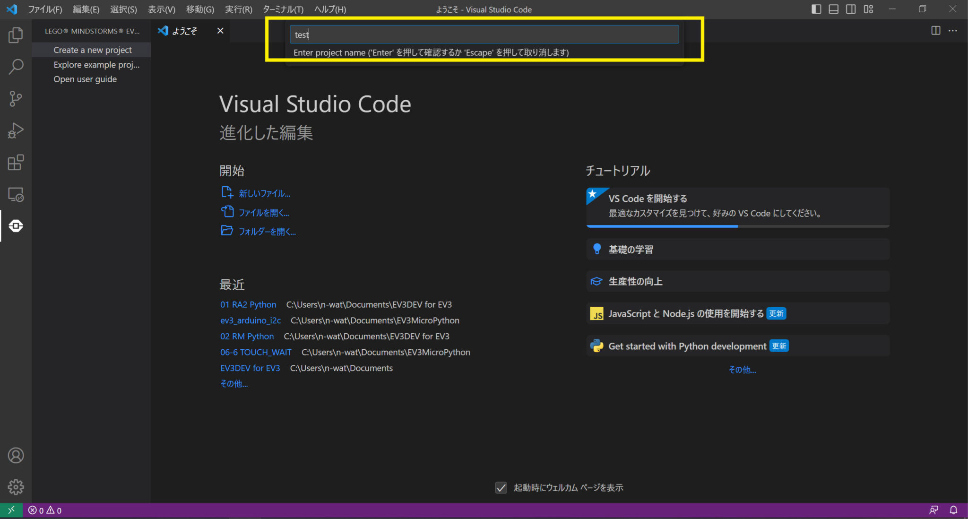
Task: Select Create a new project
Action: coord(92,50)
